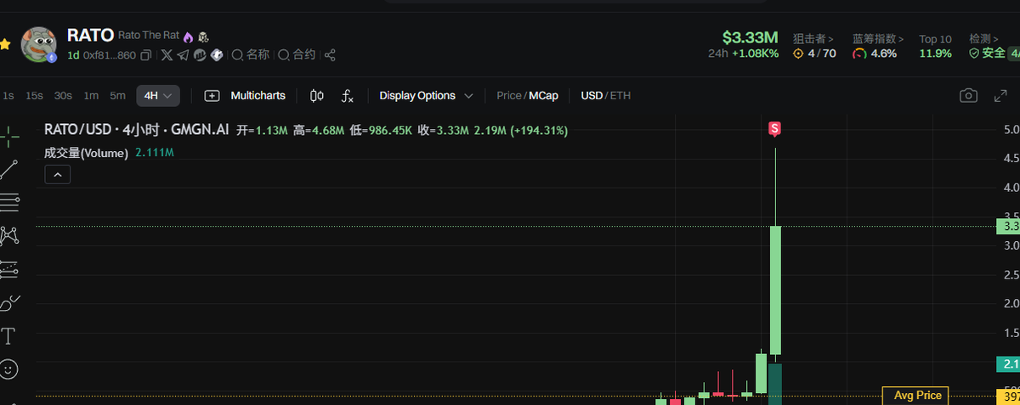
Task: Click the white diamond badge icon before 名称
Action: pyautogui.click(x=217, y=55)
